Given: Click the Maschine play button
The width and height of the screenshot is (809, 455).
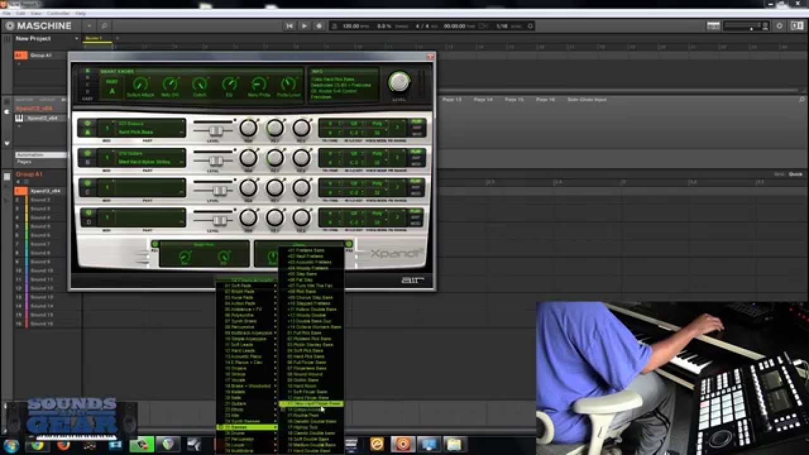Looking at the screenshot, I should click(304, 26).
